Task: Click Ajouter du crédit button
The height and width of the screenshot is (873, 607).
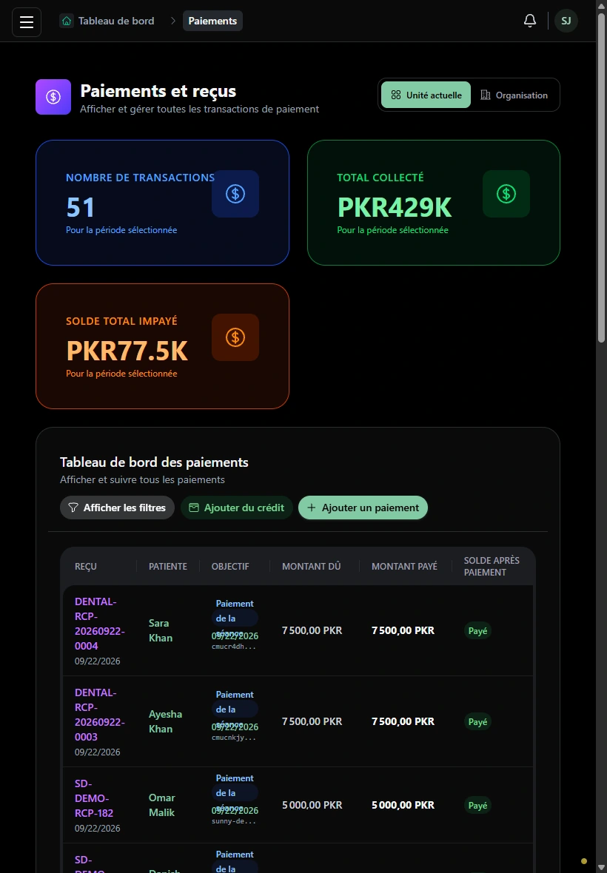Action: tap(237, 508)
